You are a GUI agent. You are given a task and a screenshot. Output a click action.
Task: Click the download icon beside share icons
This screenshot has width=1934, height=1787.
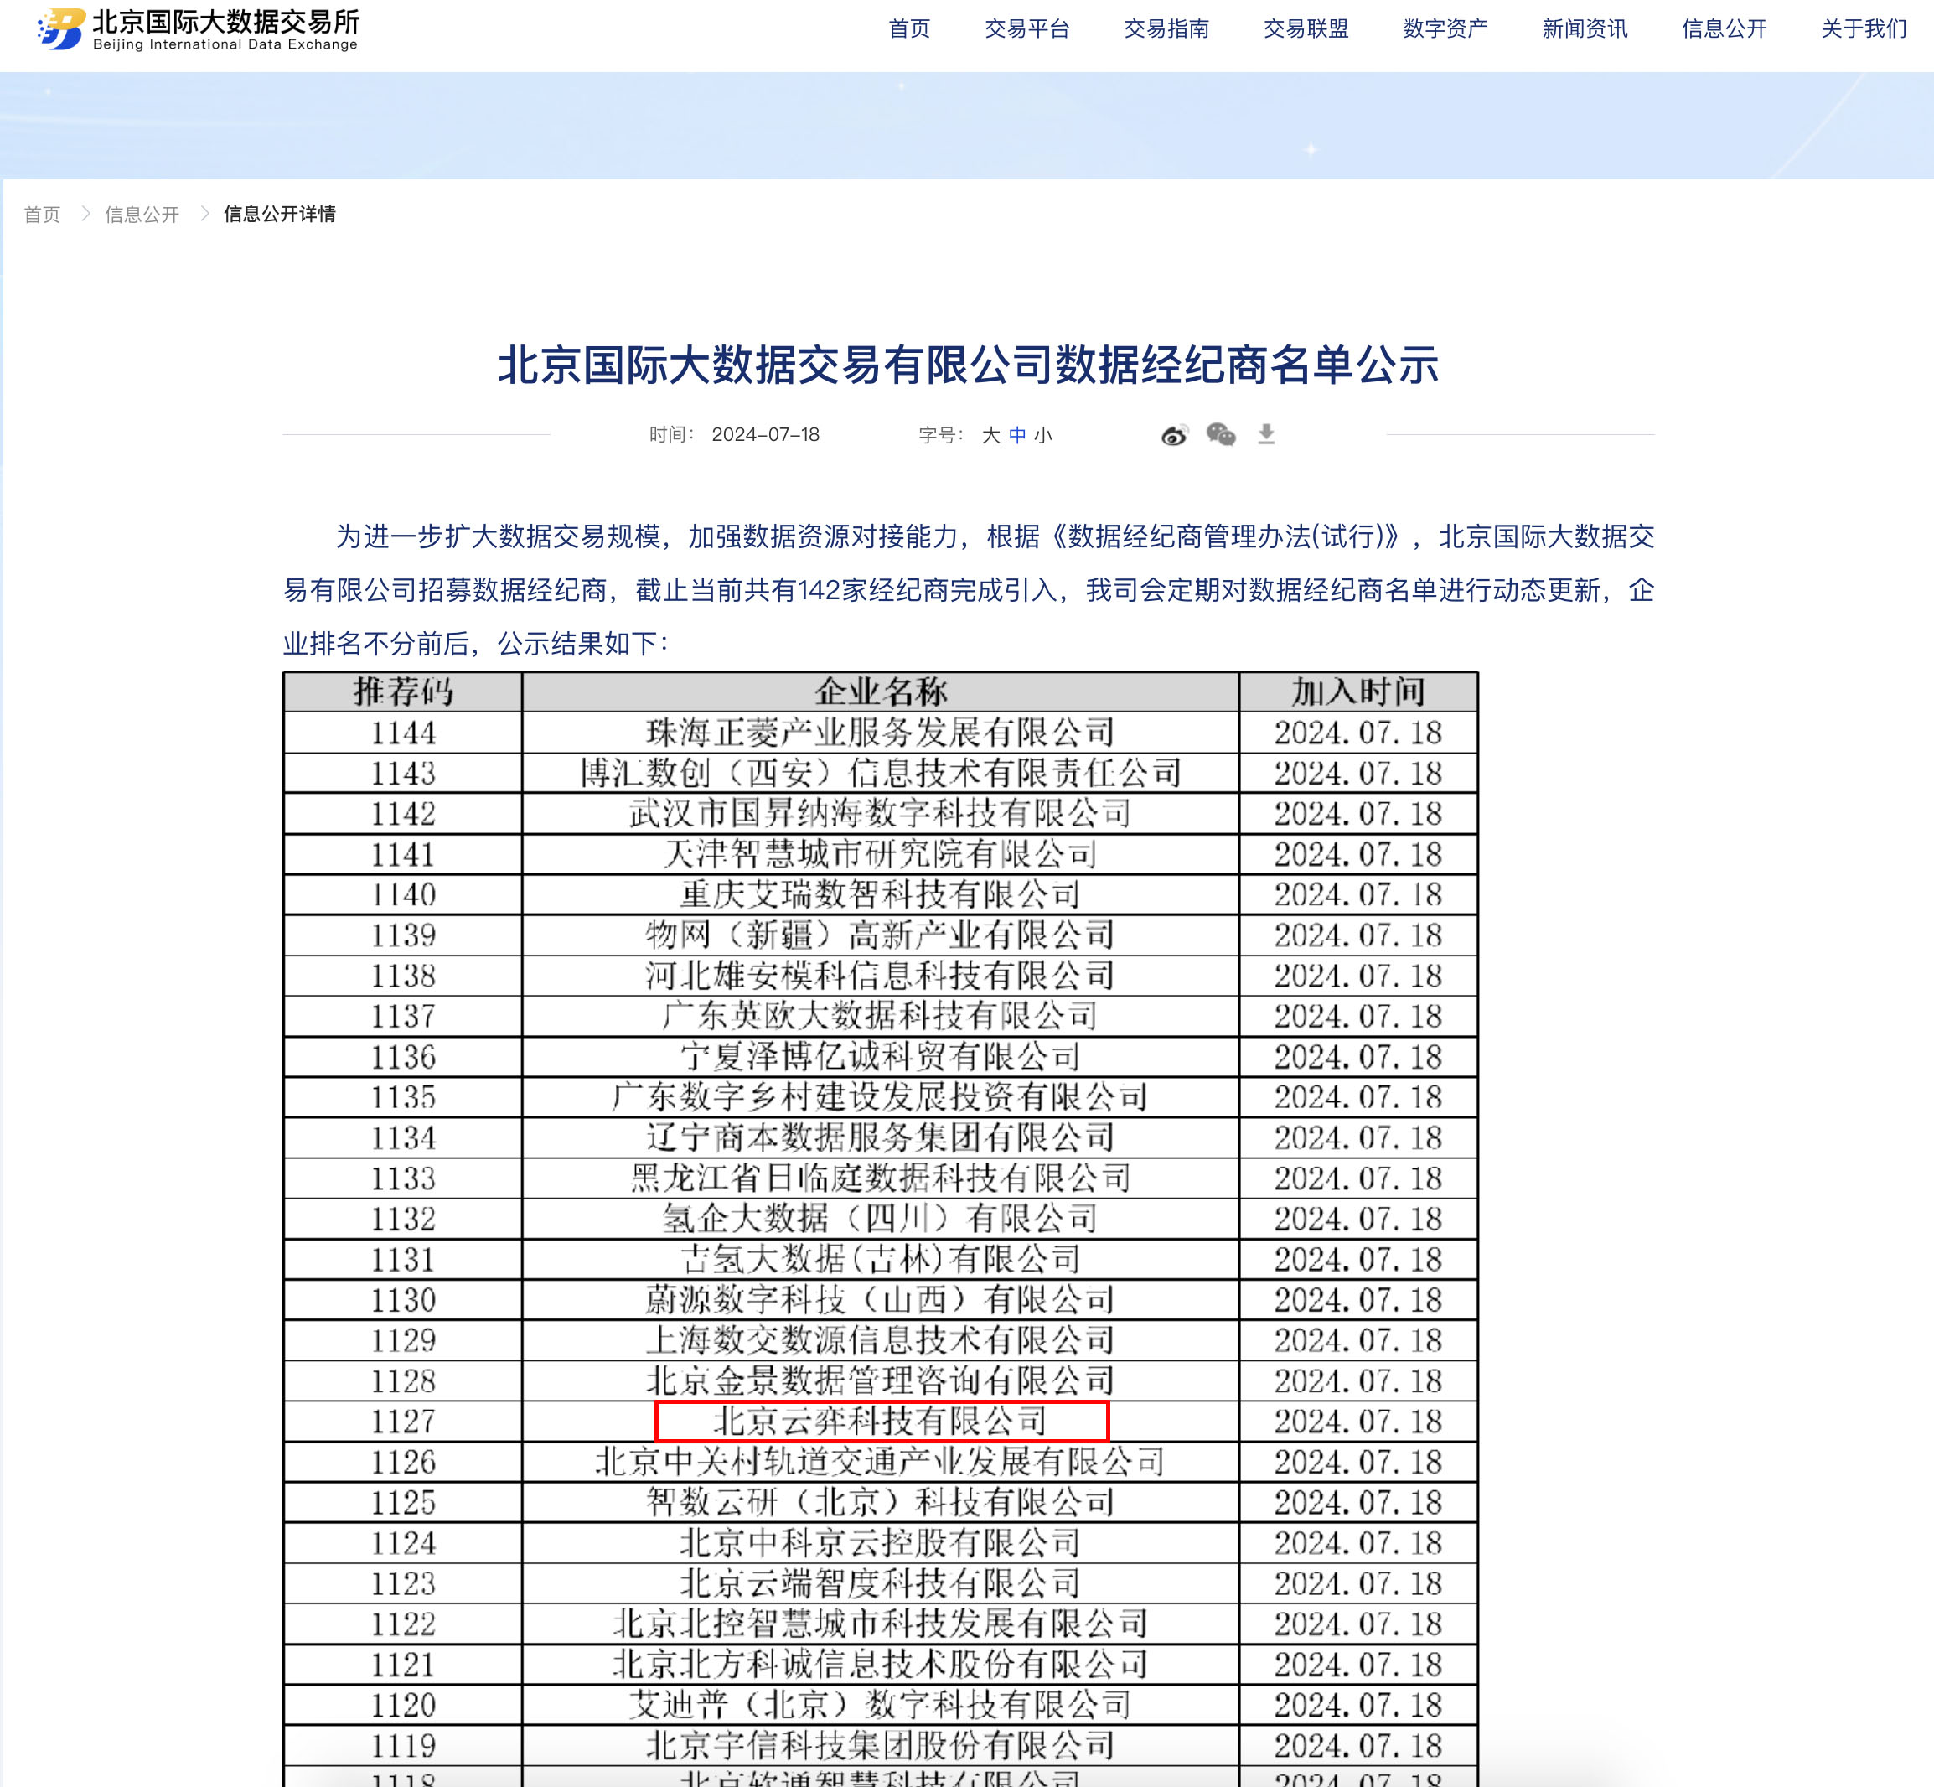tap(1266, 435)
